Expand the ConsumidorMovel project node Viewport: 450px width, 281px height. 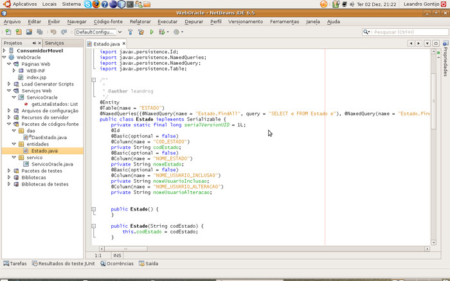point(4,51)
